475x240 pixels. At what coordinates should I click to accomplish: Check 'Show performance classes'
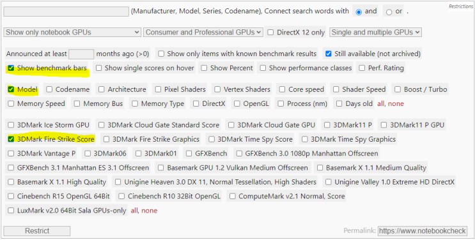coord(263,68)
